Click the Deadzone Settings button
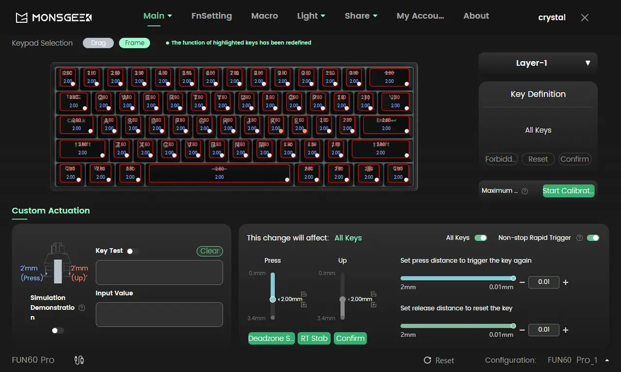Screen dimensions: 621x372 coord(272,338)
